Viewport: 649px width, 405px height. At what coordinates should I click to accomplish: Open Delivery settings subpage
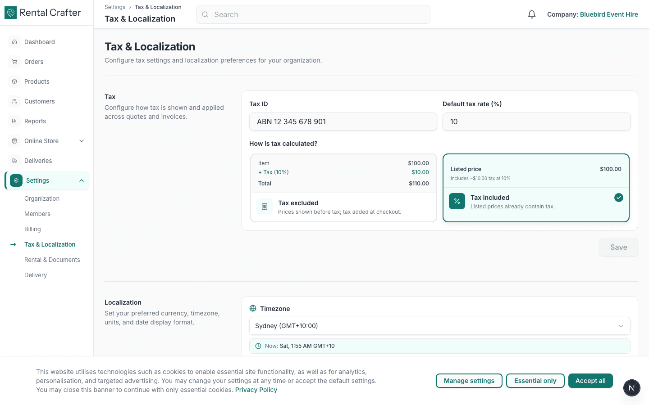pos(36,275)
